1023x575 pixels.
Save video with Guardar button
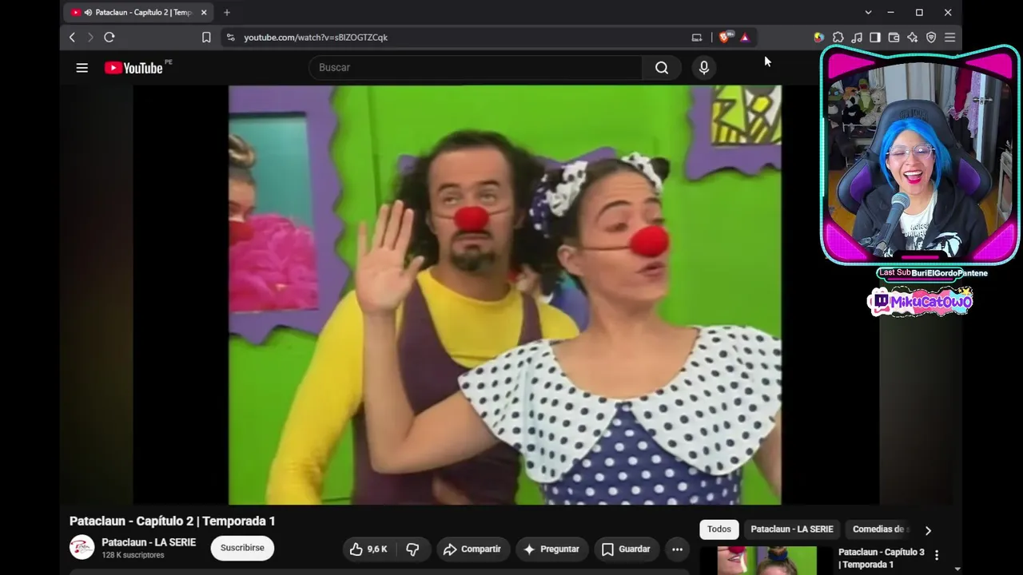point(626,549)
